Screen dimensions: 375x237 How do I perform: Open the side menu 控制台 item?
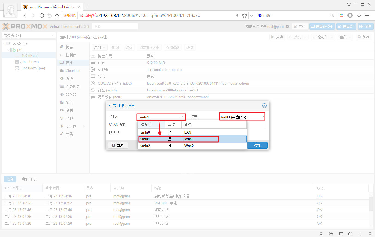pos(73,55)
